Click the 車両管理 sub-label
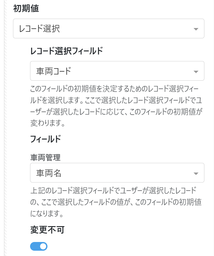 45,157
